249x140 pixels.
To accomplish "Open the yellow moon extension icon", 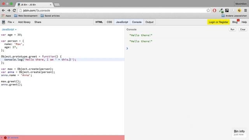I will (x=239, y=10).
